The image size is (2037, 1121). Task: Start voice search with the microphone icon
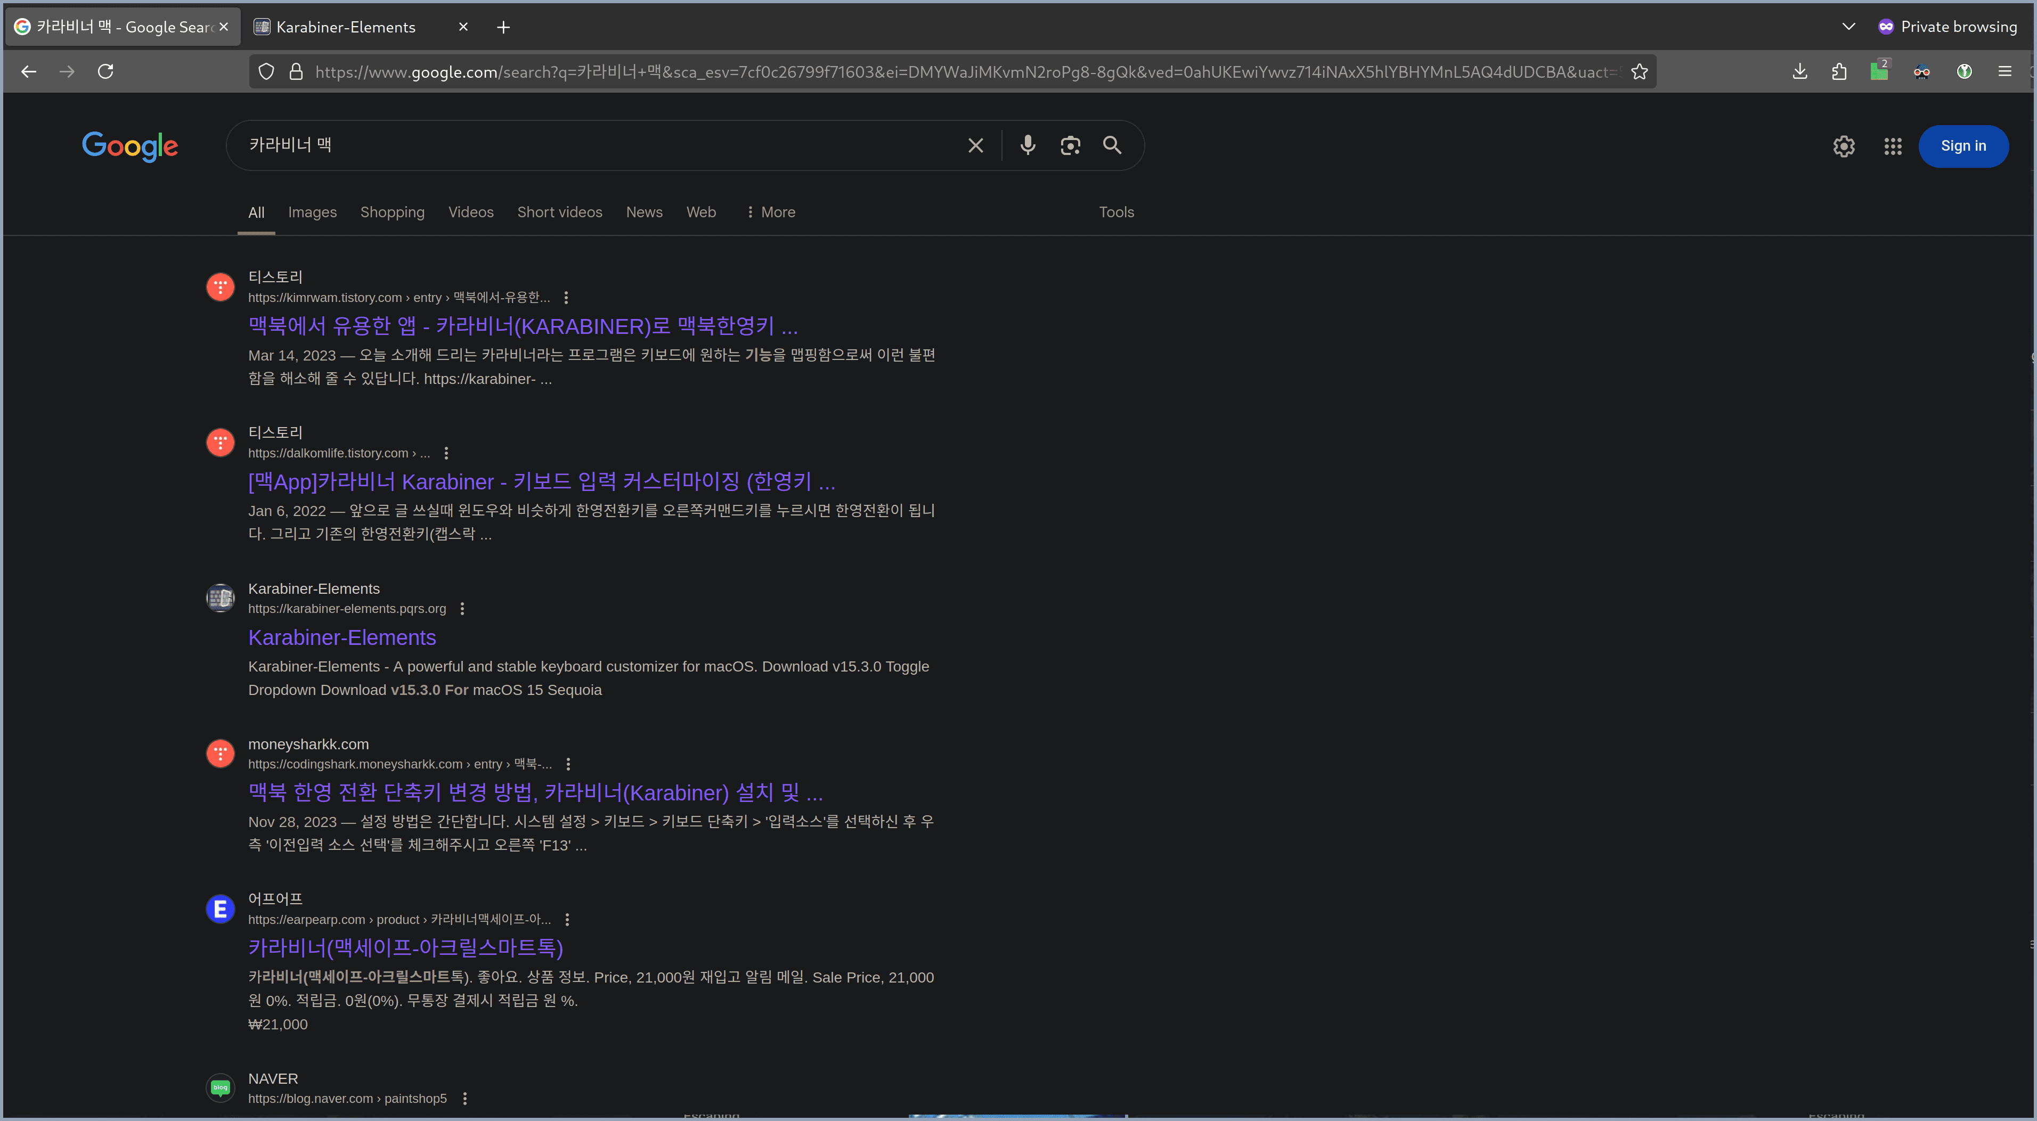point(1027,145)
